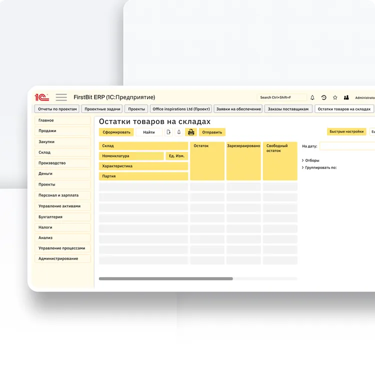
Task: Click the print icon in report toolbar
Action: [x=191, y=132]
